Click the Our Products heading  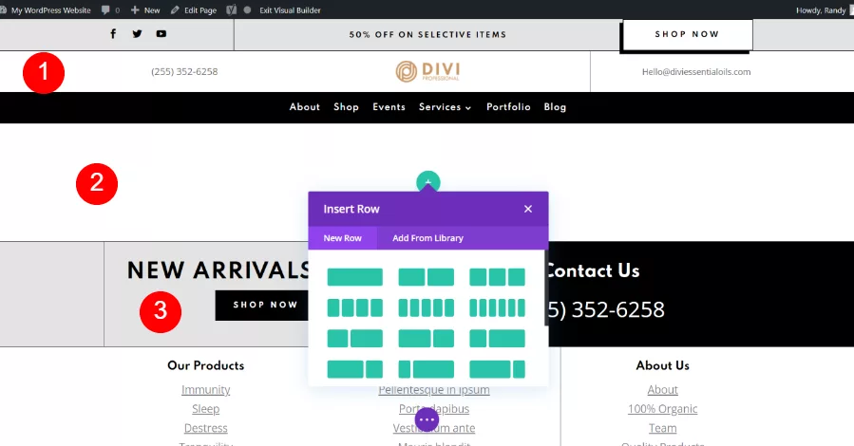(x=206, y=365)
